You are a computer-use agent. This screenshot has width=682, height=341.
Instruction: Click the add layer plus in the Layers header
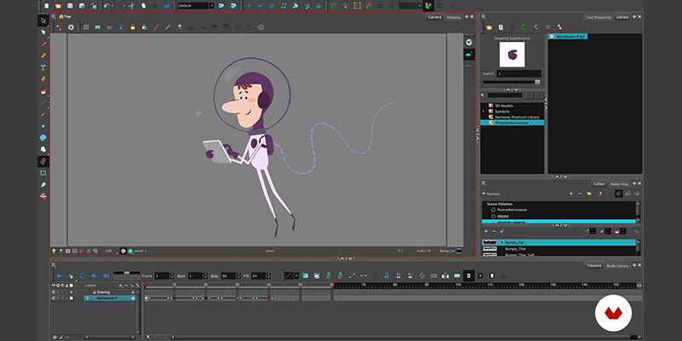120,286
